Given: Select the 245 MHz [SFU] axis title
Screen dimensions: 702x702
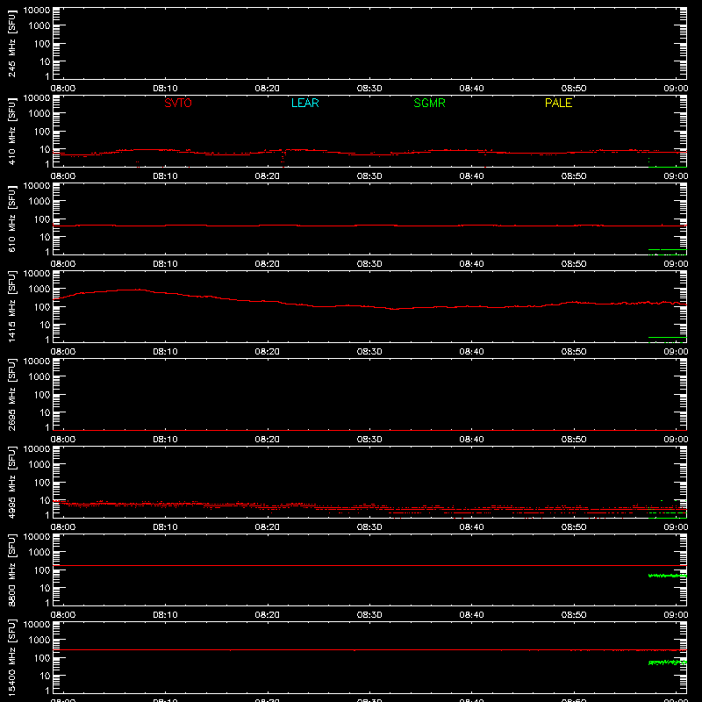Looking at the screenshot, I should point(12,43).
